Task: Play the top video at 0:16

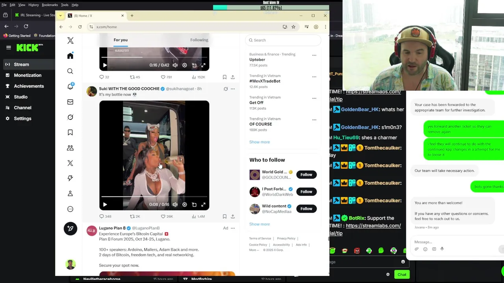Action: pyautogui.click(x=105, y=65)
